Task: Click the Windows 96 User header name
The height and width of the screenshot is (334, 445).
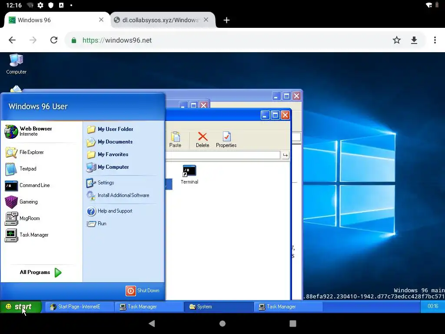Action: pyautogui.click(x=38, y=106)
